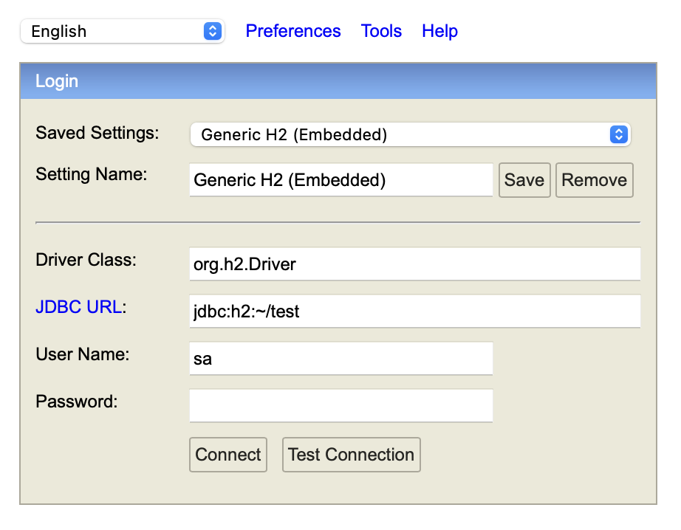Open the Tools link

coord(381,31)
